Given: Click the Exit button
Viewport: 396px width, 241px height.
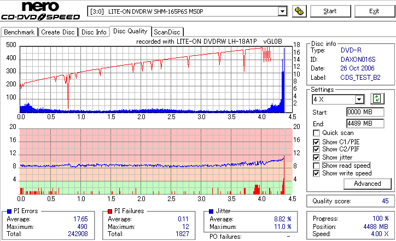Looking at the screenshot, I should pos(374,11).
